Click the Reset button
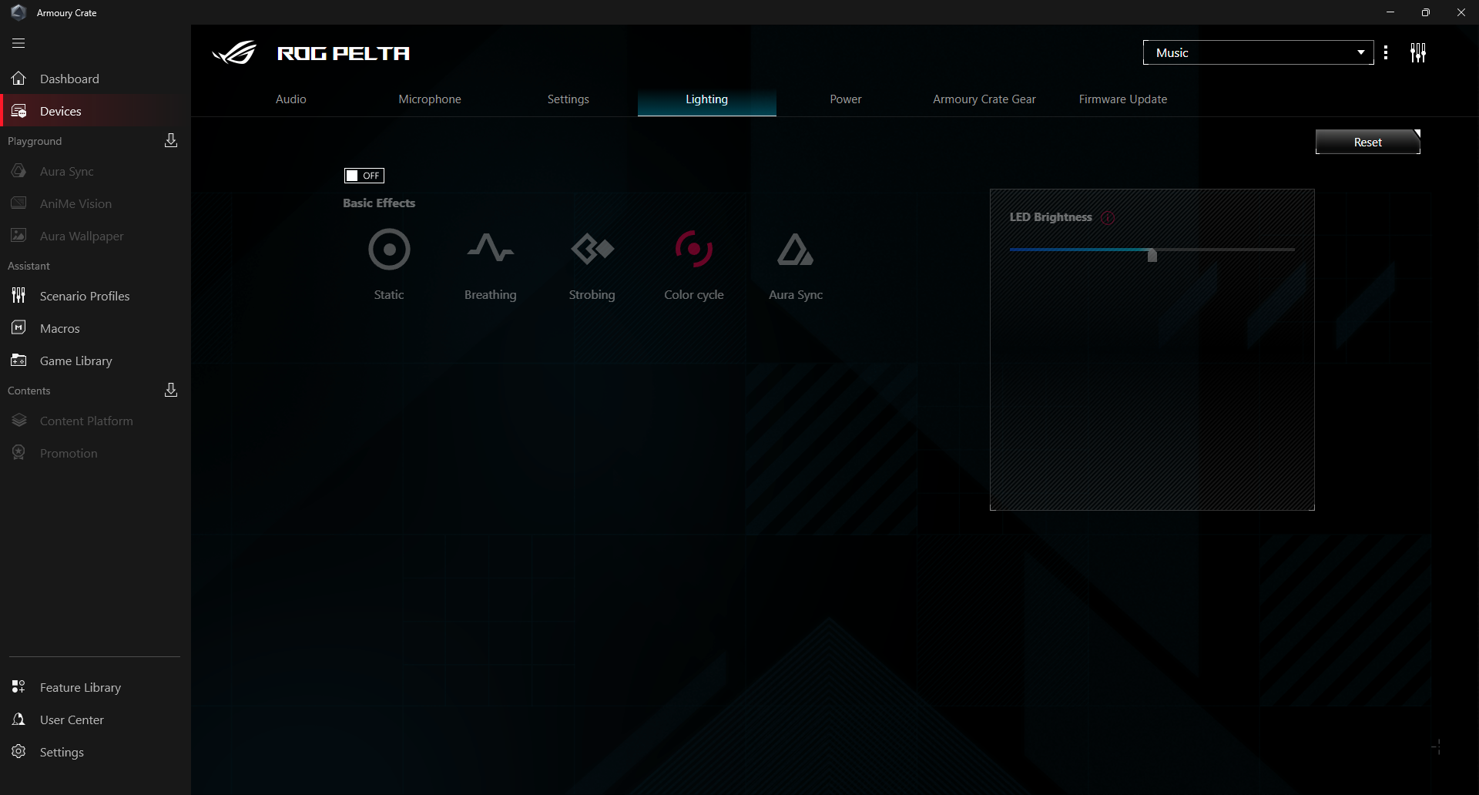 coord(1368,142)
